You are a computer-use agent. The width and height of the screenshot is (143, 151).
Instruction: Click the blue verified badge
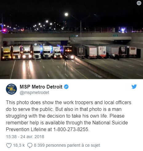tap(66, 87)
